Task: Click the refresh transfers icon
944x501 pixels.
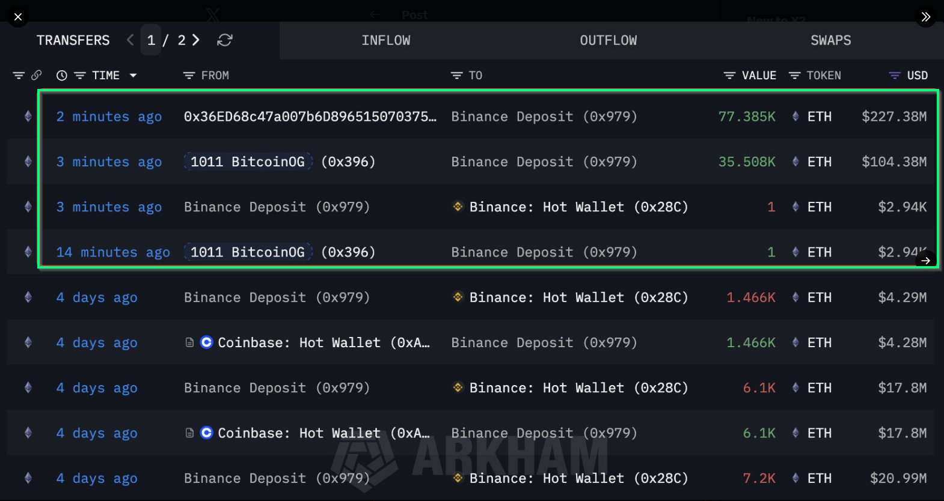Action: [224, 40]
